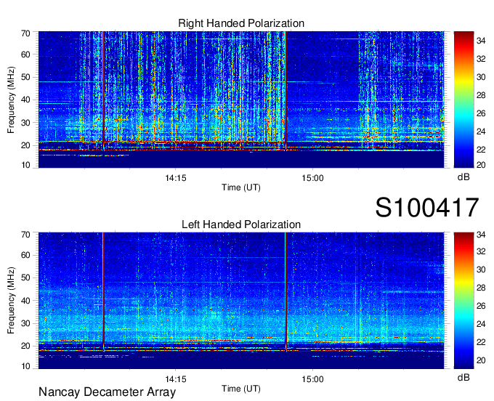The image size is (494, 401).
Task: Click the 26 value on bottom colorbar scale
Action: click(x=481, y=306)
